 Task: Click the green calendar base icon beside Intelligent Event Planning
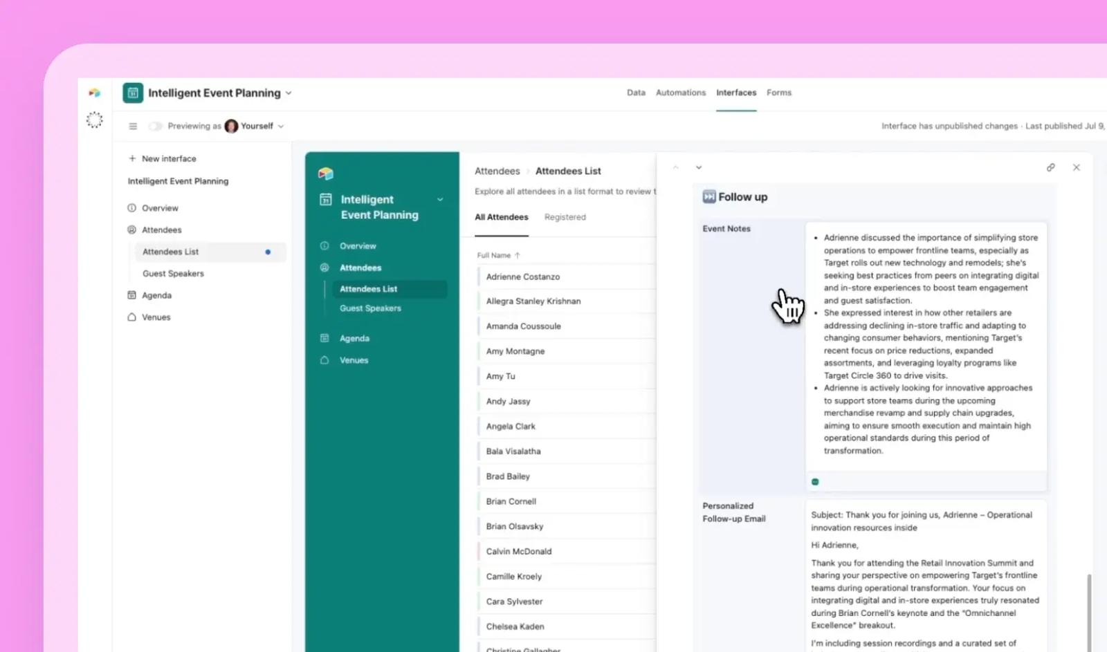click(x=133, y=93)
